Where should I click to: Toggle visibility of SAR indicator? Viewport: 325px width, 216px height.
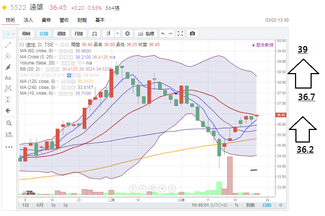(69, 76)
